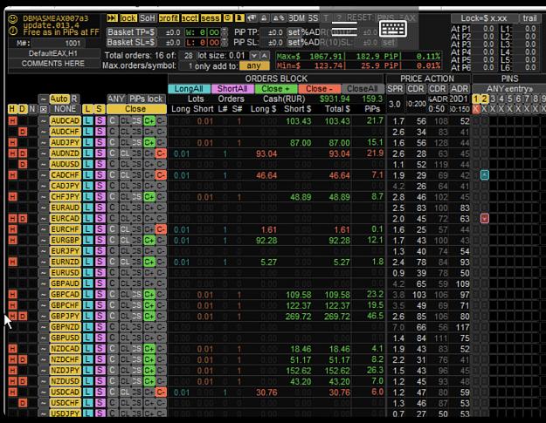The width and height of the screenshot is (546, 423).
Task: Select the BDM tab in top toolbar
Action: [297, 18]
